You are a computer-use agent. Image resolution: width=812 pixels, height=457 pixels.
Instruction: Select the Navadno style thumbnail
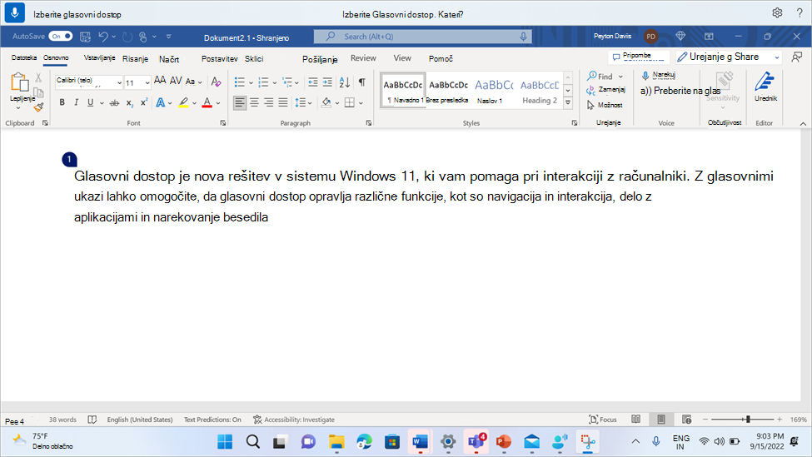point(403,90)
